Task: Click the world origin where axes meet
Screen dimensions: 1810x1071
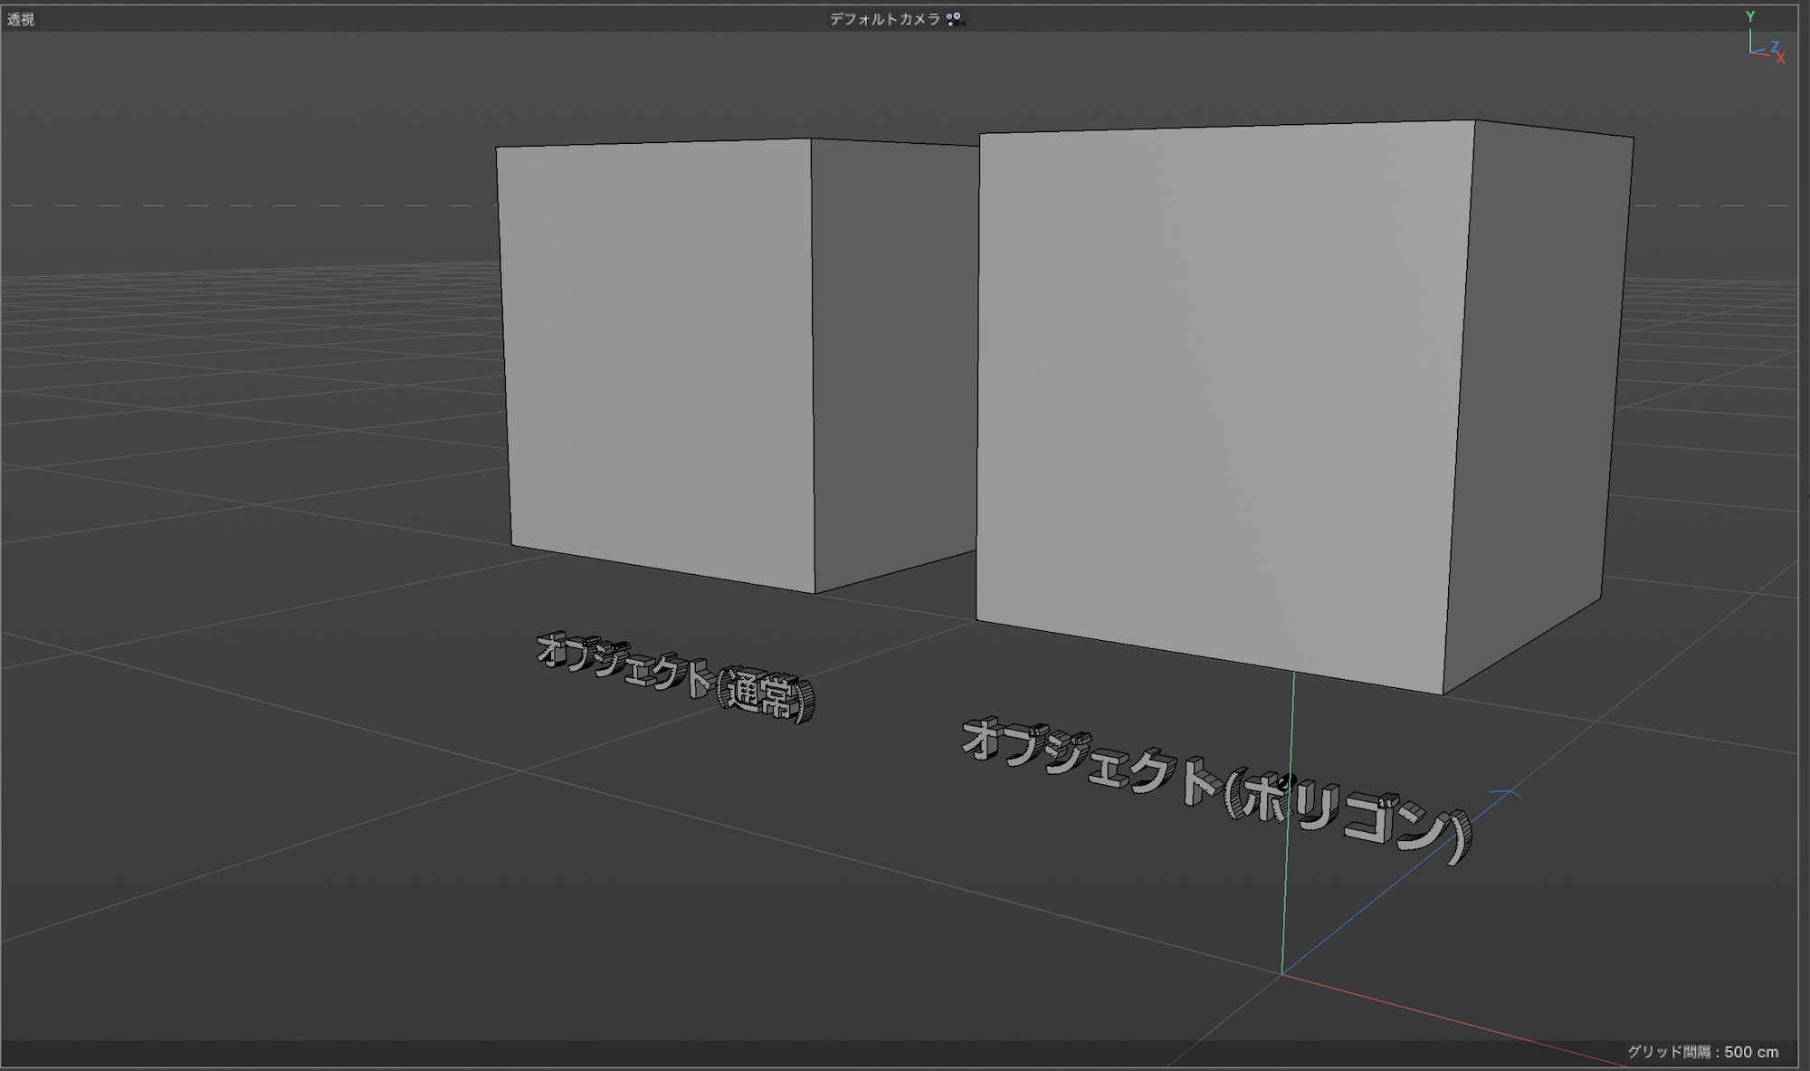Action: coord(1281,973)
